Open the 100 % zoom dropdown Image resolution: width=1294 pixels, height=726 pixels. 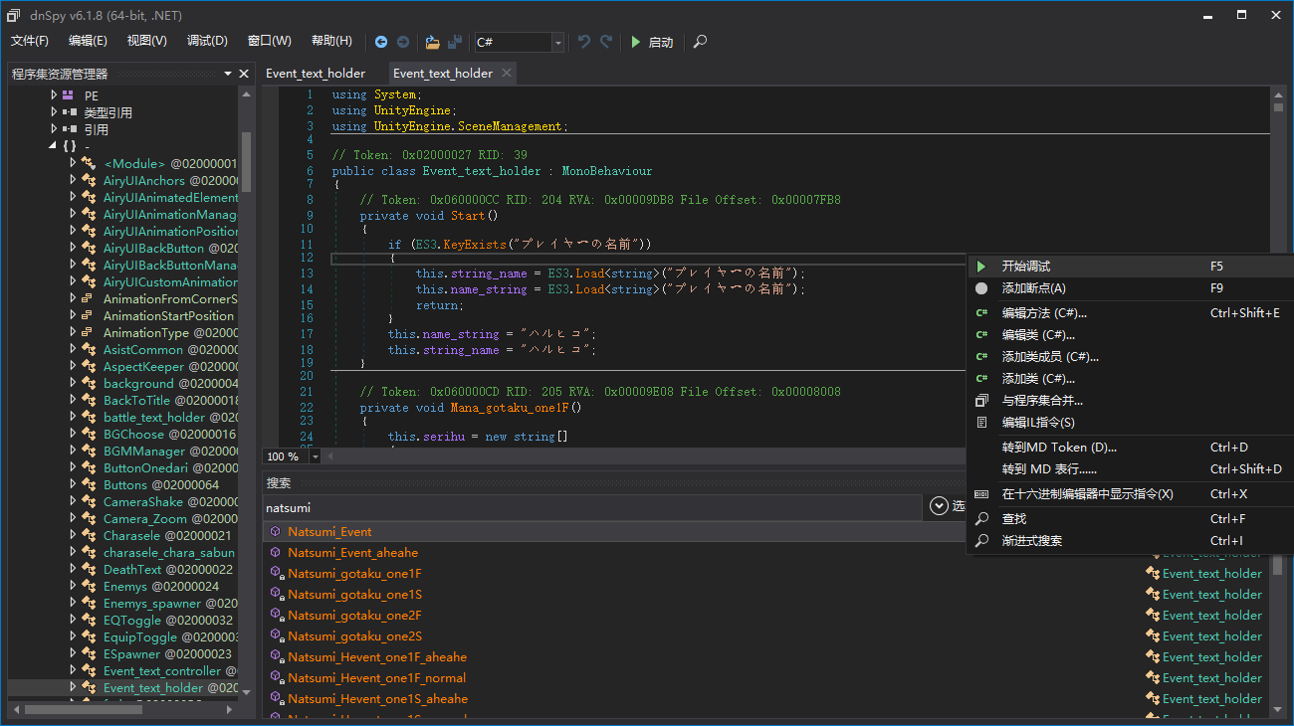click(316, 456)
